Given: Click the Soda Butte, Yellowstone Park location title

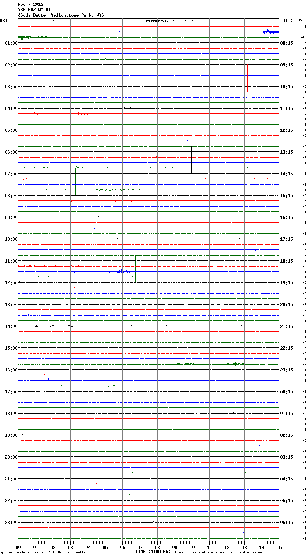Looking at the screenshot, I should click(61, 15).
